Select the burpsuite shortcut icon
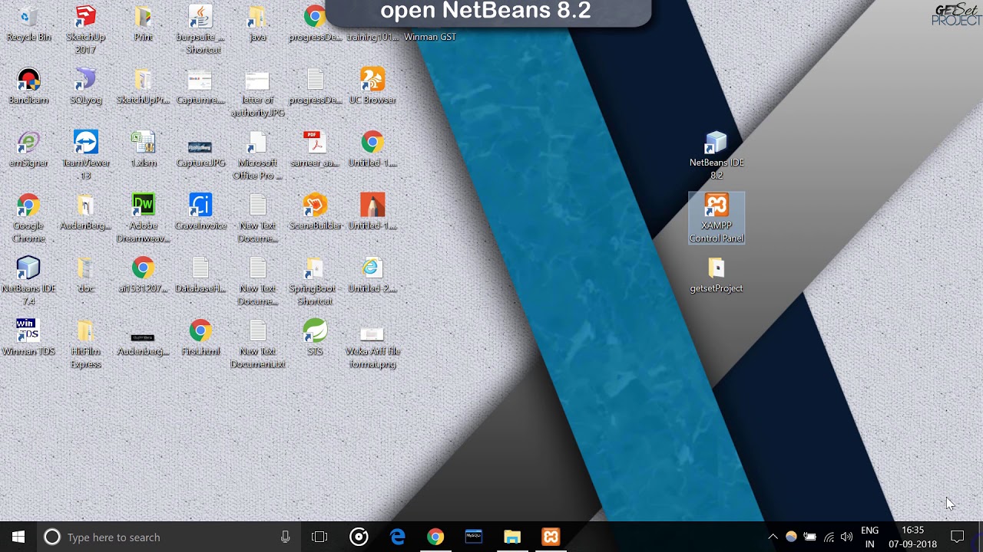 [x=200, y=29]
